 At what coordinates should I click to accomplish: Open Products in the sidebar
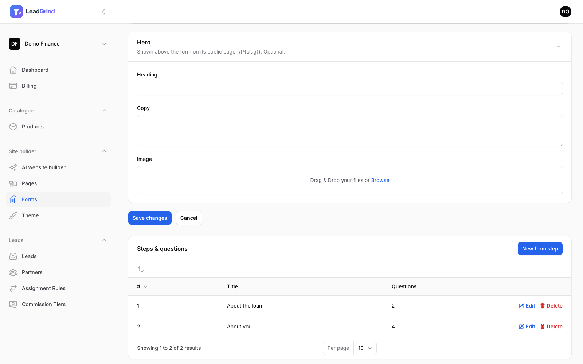[x=58, y=127]
